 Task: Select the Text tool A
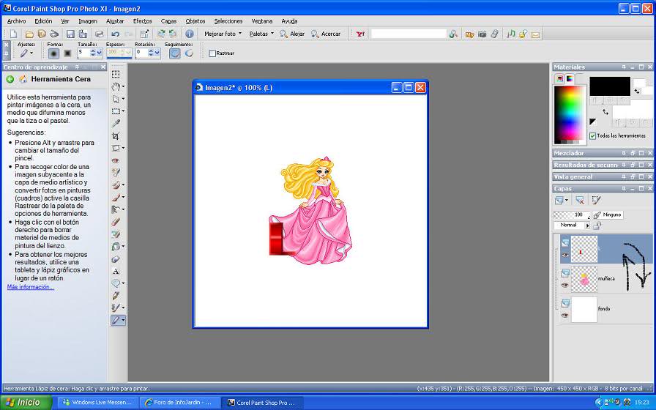click(x=116, y=271)
